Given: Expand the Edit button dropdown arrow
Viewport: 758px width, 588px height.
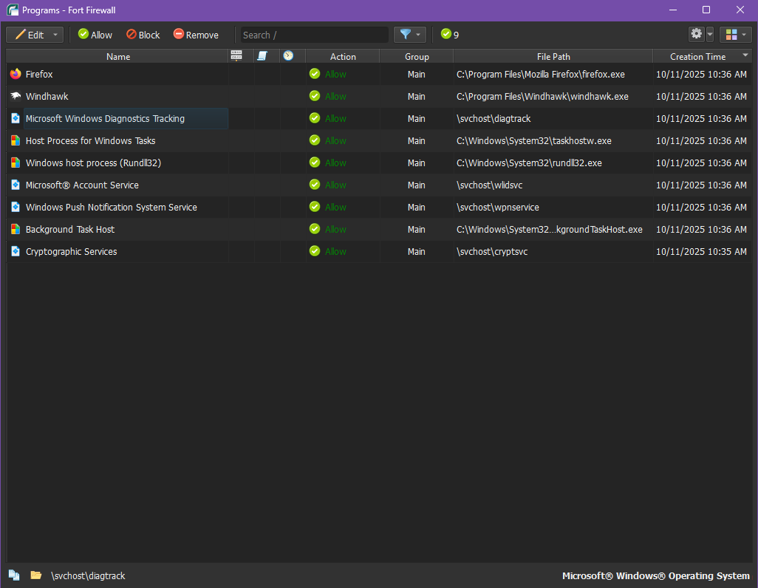Looking at the screenshot, I should tap(55, 35).
